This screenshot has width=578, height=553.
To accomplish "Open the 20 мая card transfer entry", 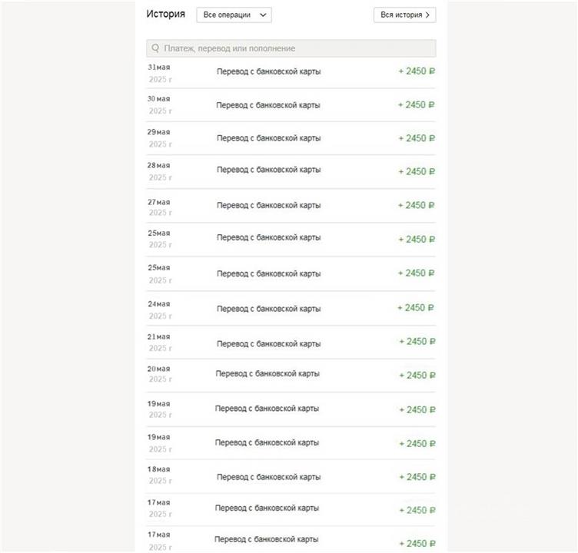I will [x=267, y=374].
